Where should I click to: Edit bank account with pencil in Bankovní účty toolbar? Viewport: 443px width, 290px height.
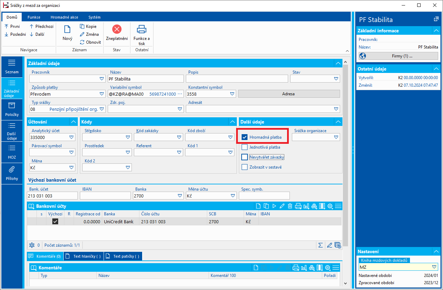click(282, 206)
